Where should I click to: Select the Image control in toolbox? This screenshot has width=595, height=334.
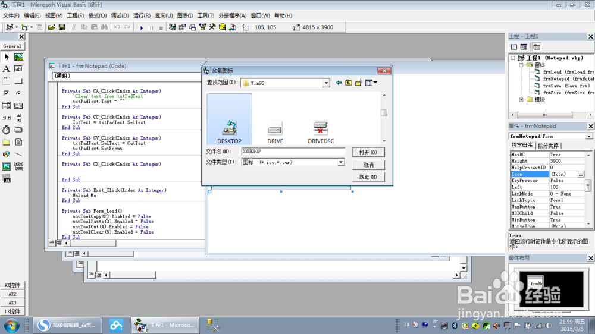point(7,166)
